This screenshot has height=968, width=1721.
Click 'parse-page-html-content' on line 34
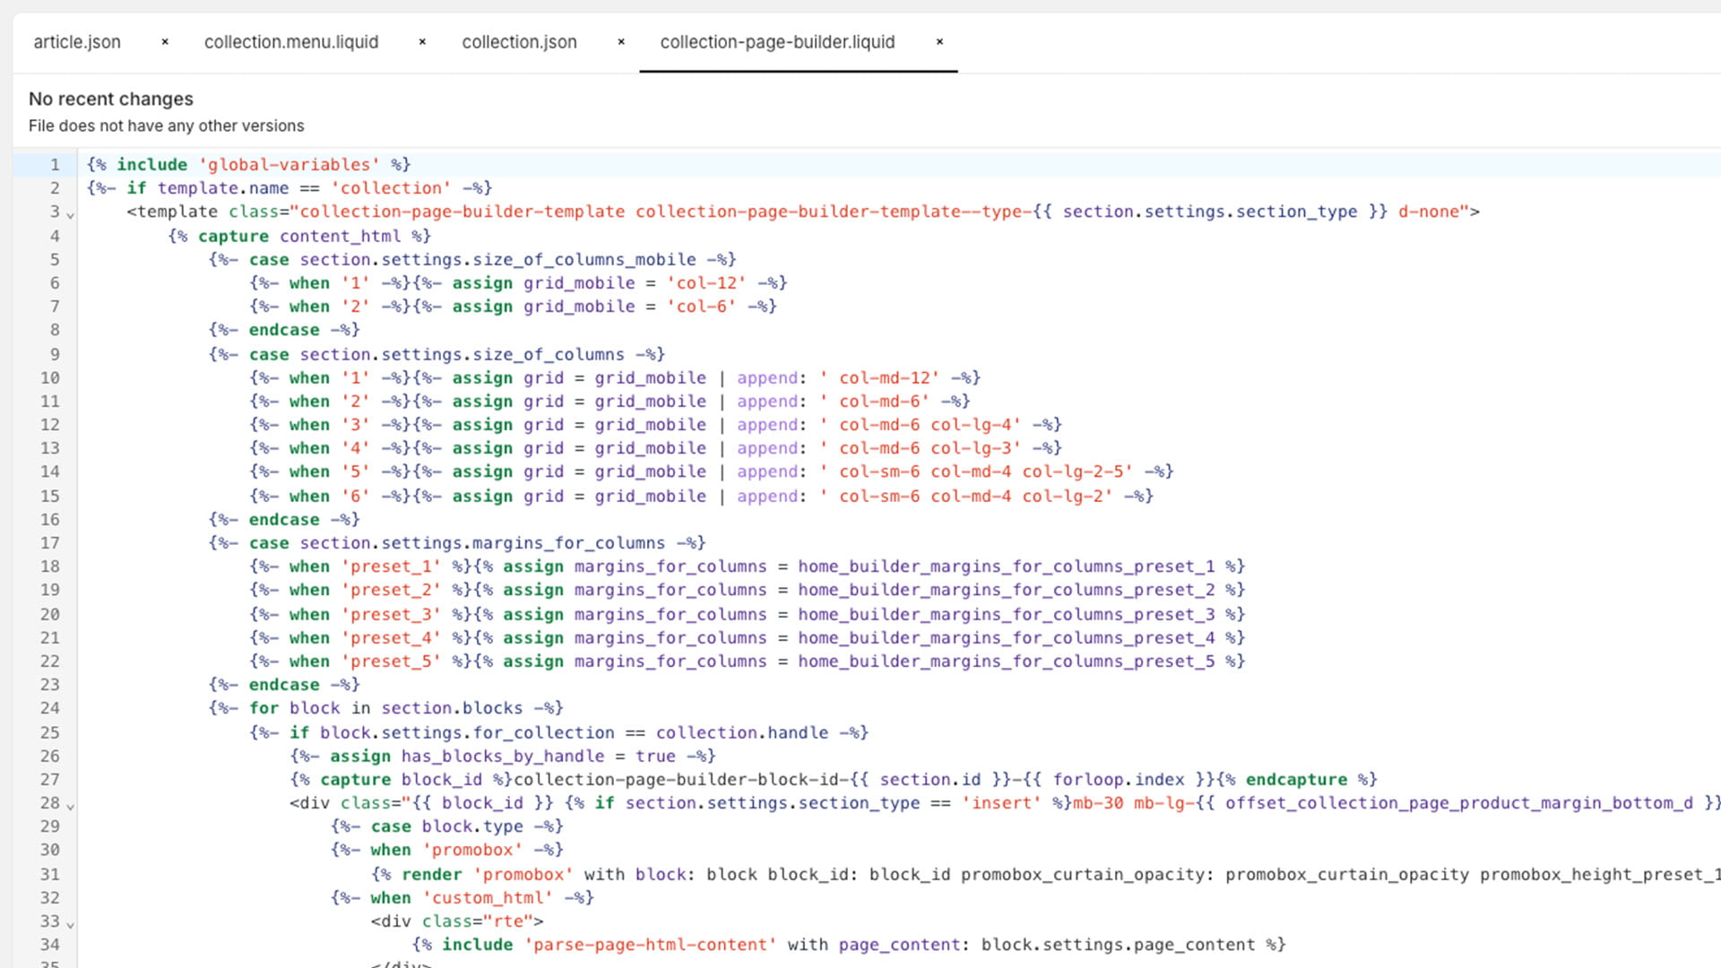pos(650,945)
